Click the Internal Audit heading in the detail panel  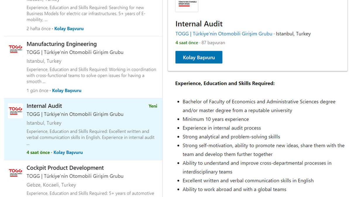(x=199, y=24)
